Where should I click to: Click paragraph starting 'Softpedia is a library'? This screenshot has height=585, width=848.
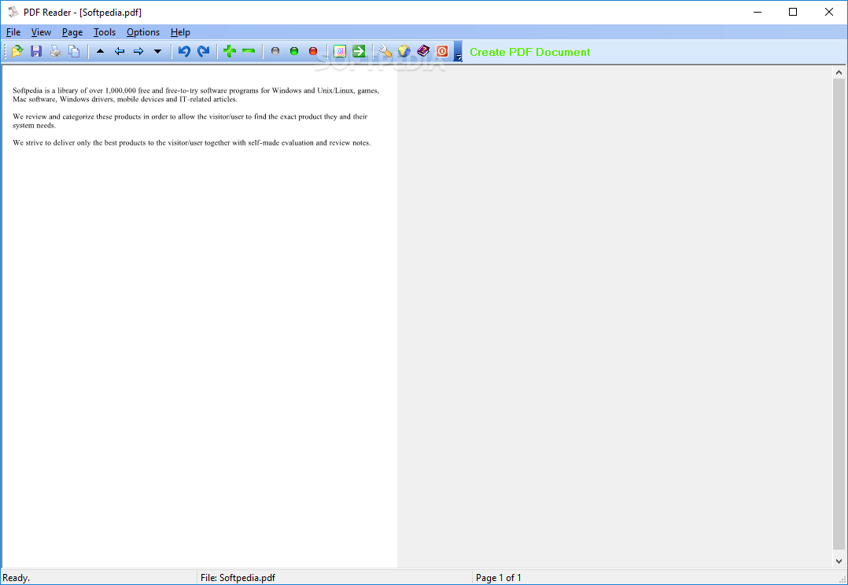coord(196,94)
